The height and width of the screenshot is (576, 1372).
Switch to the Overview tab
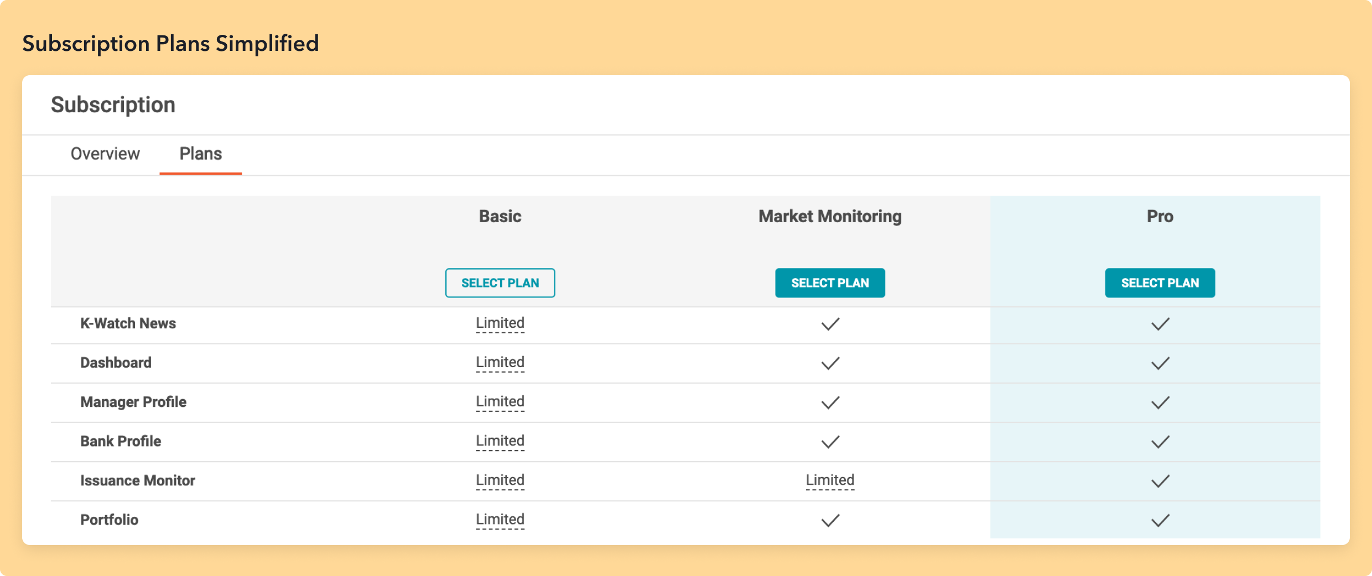pyautogui.click(x=105, y=154)
